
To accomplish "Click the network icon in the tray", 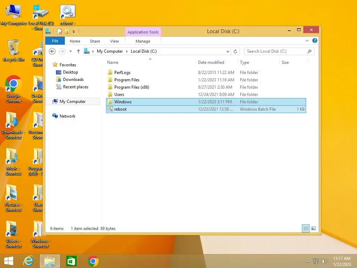I will 316,261.
